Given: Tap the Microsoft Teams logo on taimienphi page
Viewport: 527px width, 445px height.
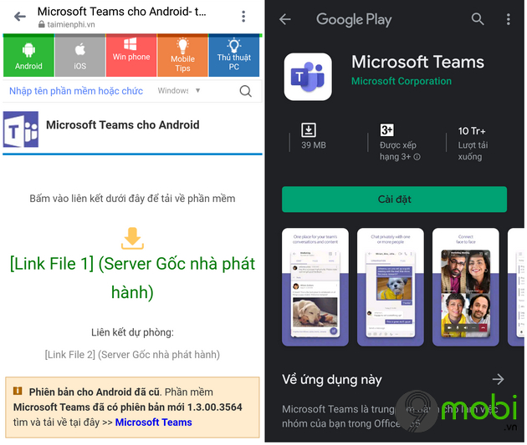Looking at the screenshot, I should [x=21, y=129].
